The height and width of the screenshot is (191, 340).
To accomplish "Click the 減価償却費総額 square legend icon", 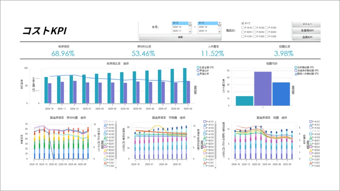I will tap(296, 70).
